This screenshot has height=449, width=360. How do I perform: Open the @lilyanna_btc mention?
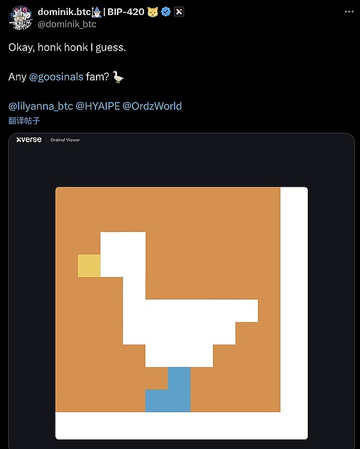[x=41, y=106]
